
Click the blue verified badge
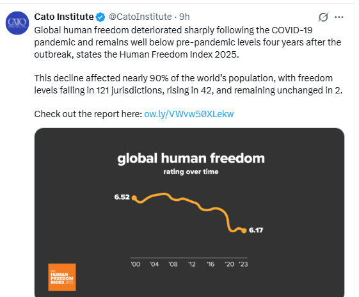[x=100, y=17]
